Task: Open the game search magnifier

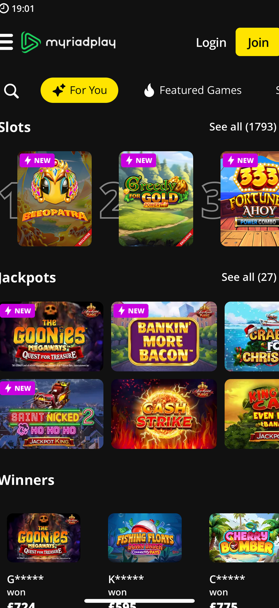Action: pos(11,91)
